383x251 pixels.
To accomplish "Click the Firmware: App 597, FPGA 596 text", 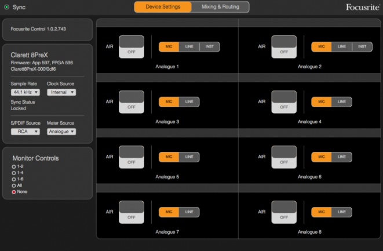I will pyautogui.click(x=42, y=63).
